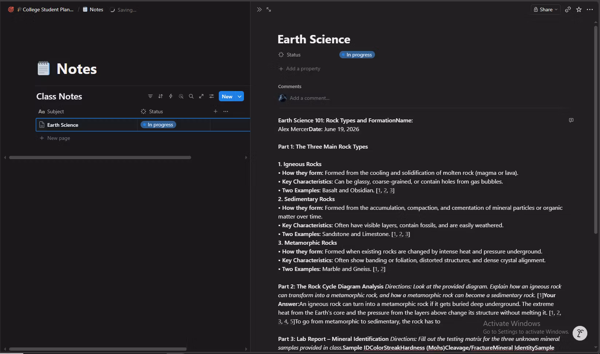
Task: Open database as full page expand icon
Action: tap(201, 96)
